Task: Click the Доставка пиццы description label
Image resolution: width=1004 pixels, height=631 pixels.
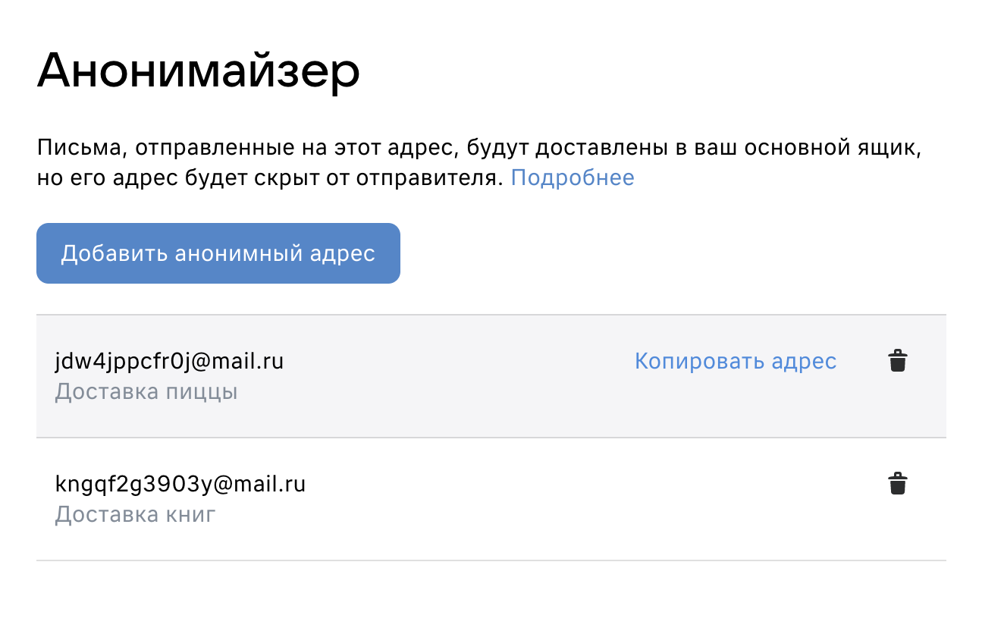Action: (146, 392)
